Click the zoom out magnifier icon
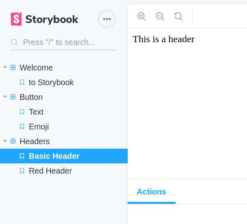This screenshot has height=224, width=247. pyautogui.click(x=160, y=16)
